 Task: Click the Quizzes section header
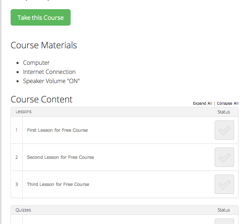click(23, 210)
